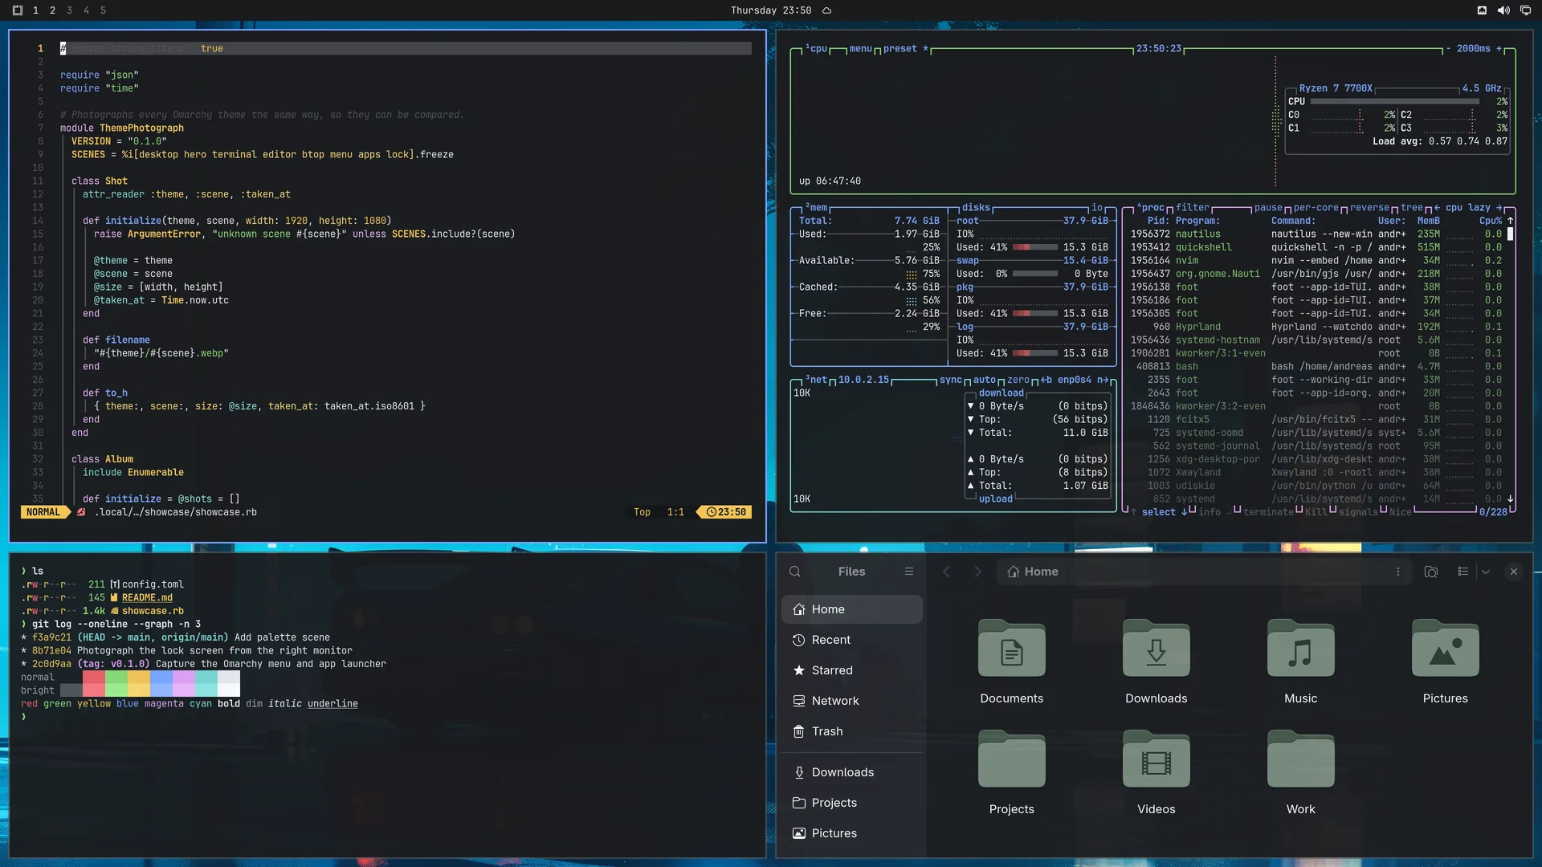The image size is (1542, 867).
Task: Select the Pictures folder icon in Files grid
Action: click(1446, 649)
